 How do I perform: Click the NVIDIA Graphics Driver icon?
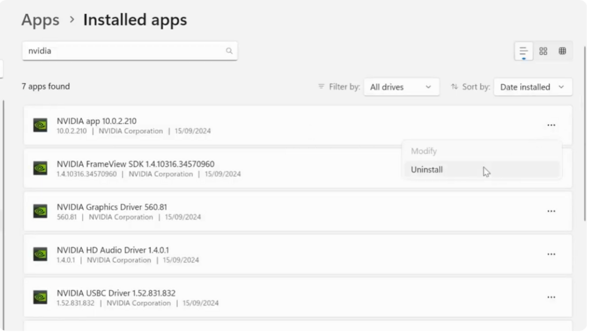40,211
